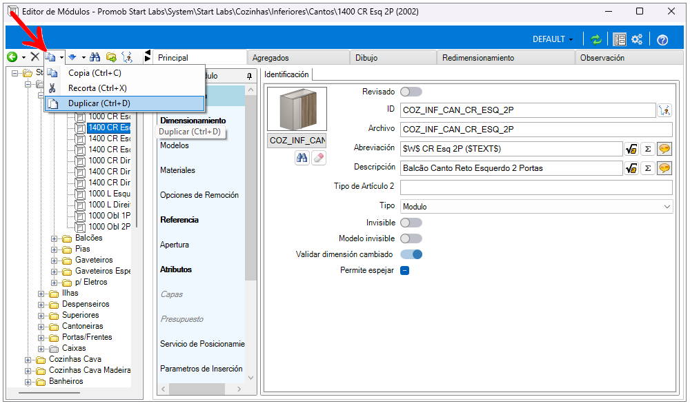
Task: Click the binoculars search icon in the toolbar
Action: (x=96, y=57)
